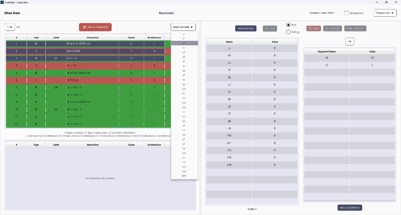
Task: Select instruction row 'GOTO L6'
Action: click(89, 80)
